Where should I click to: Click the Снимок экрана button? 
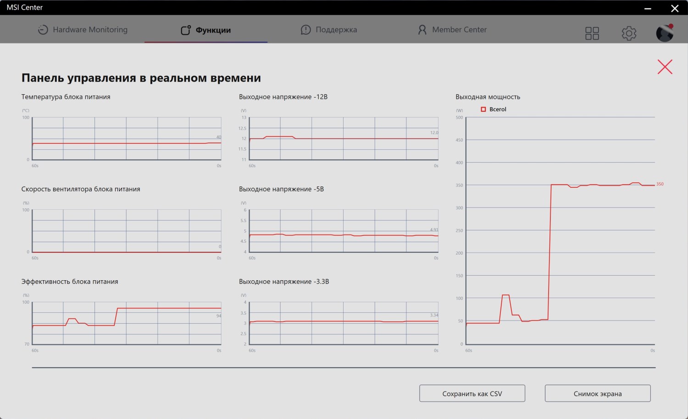tap(598, 393)
